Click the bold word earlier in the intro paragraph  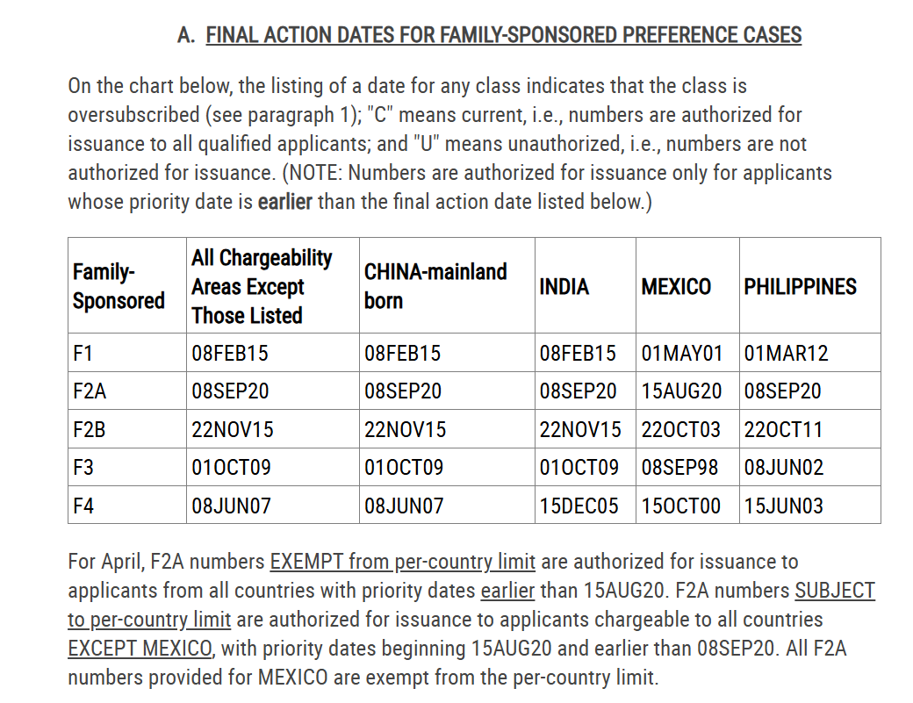(x=285, y=202)
